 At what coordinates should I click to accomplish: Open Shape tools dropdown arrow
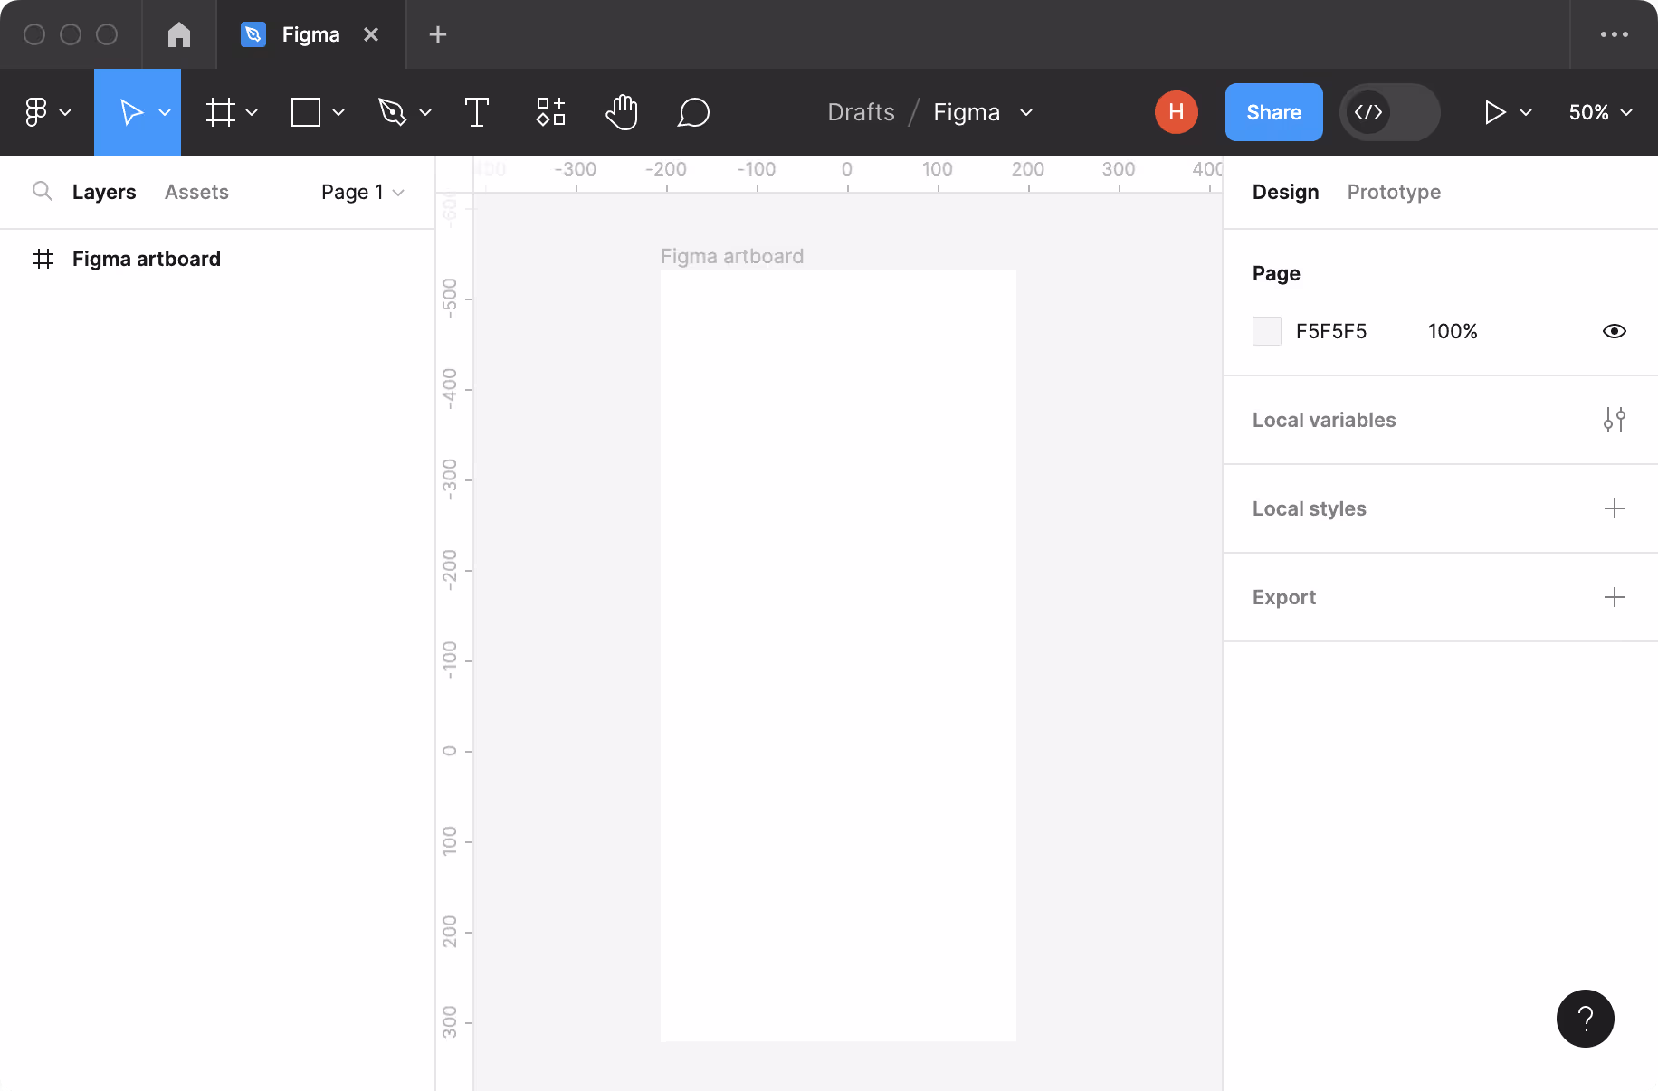click(x=338, y=113)
